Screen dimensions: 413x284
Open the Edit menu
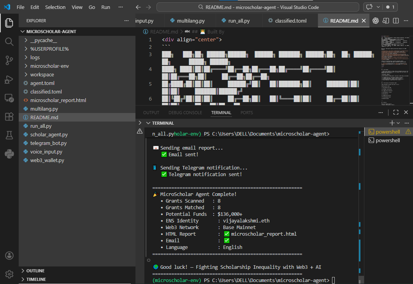35,7
